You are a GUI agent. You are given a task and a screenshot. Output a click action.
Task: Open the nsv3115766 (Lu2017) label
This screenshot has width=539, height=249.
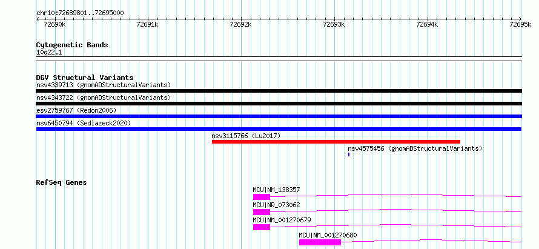point(246,136)
